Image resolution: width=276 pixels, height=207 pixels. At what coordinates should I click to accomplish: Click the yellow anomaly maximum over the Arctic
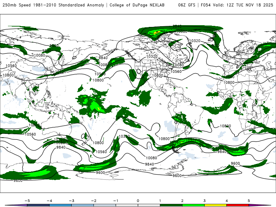(x=157, y=32)
